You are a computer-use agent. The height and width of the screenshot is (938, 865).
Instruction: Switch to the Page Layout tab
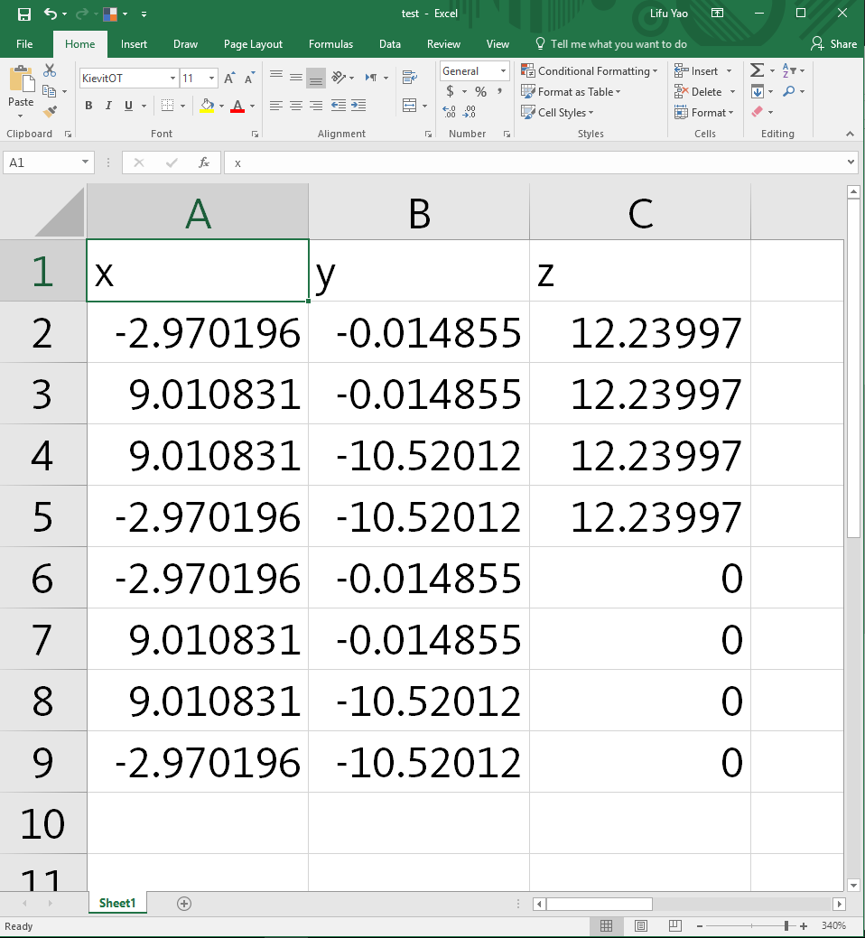coord(253,44)
